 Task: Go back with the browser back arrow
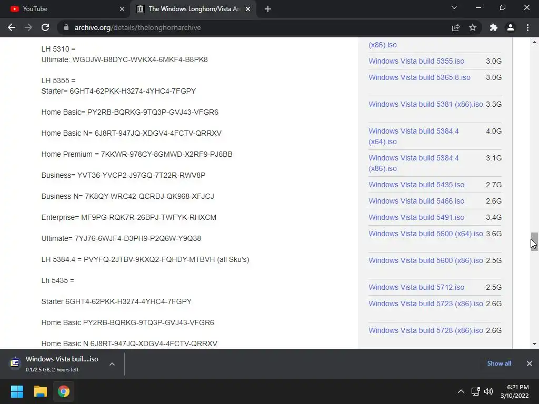[x=12, y=27]
